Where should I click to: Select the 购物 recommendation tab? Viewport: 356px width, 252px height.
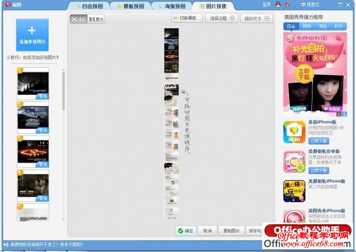point(307,26)
